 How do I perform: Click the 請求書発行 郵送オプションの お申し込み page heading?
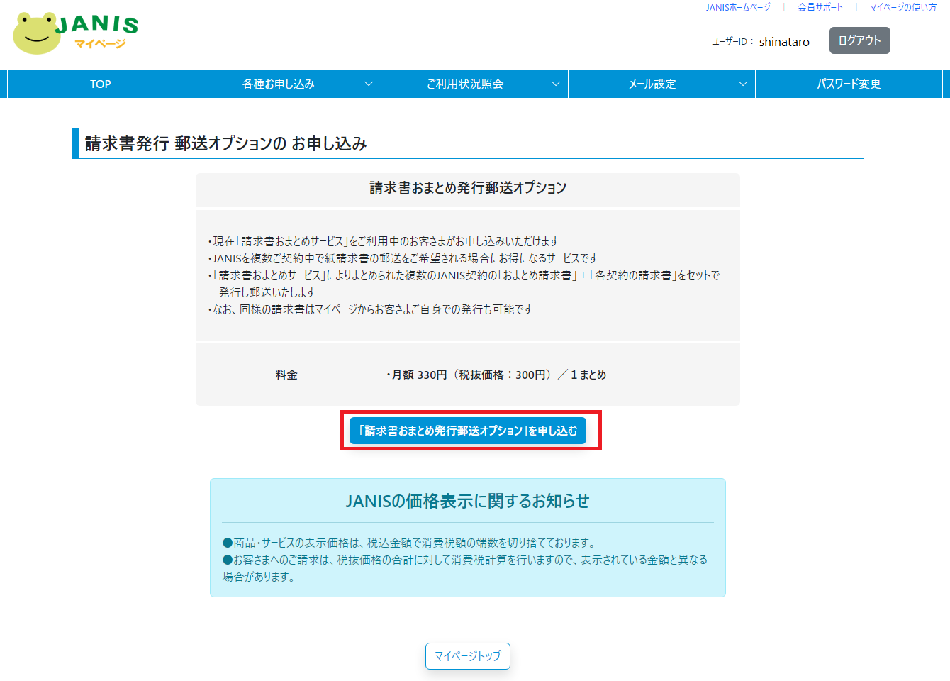point(225,143)
